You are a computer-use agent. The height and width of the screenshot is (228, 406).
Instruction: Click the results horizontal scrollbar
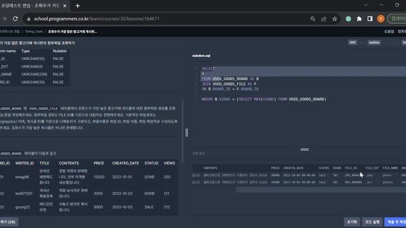tap(320, 190)
